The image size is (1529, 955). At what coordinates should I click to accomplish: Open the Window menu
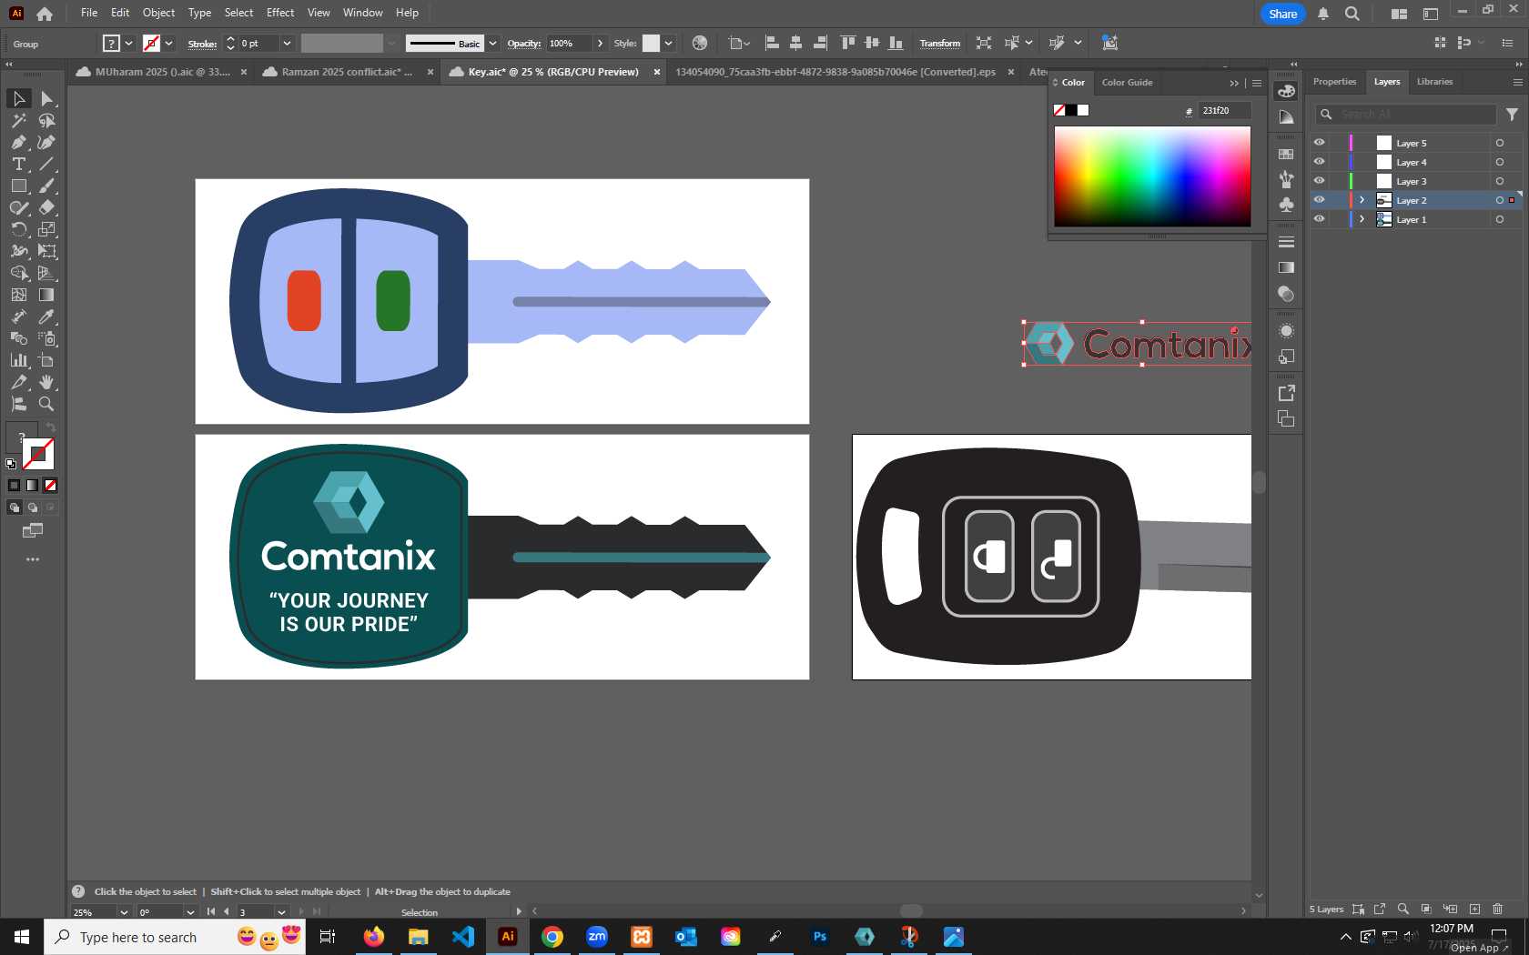click(362, 13)
